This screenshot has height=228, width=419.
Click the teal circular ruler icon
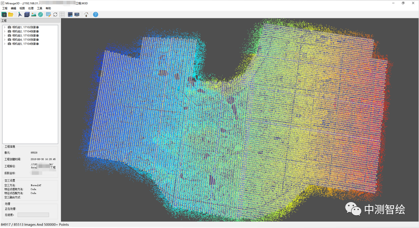click(40, 14)
